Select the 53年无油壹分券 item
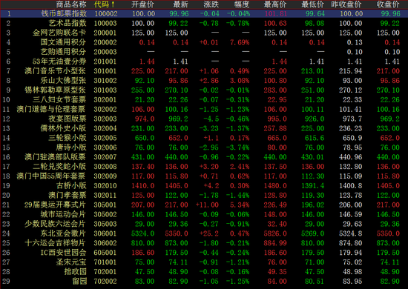Viewport: 408px width, 289px height. (59, 62)
